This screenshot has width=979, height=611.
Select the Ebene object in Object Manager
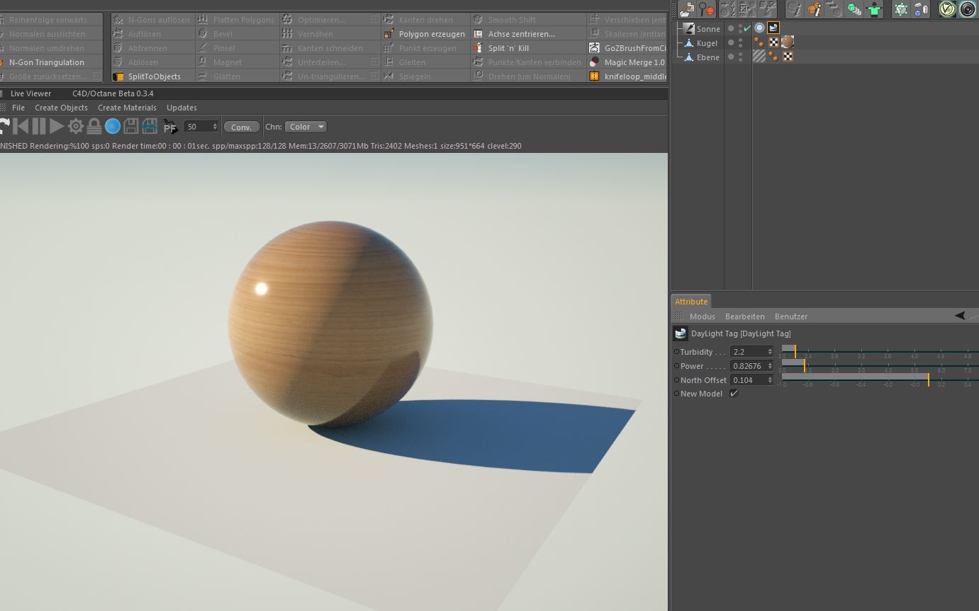click(707, 57)
